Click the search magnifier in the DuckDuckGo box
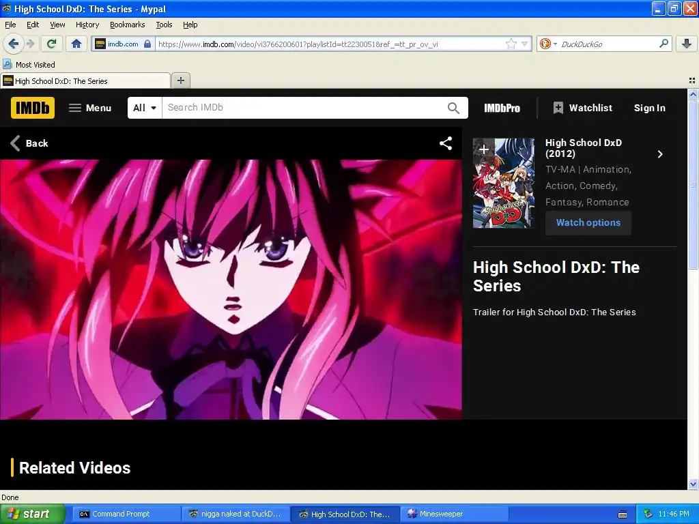Screen dimensions: 699x524 coord(664,44)
